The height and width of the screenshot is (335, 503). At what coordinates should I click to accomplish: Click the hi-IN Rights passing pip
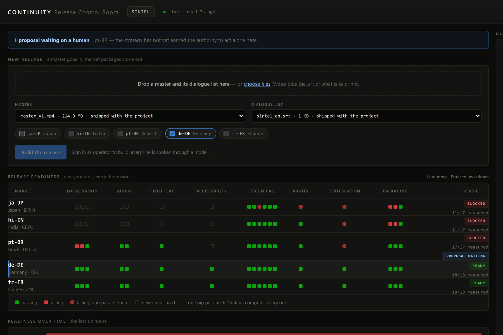pyautogui.click(x=301, y=224)
